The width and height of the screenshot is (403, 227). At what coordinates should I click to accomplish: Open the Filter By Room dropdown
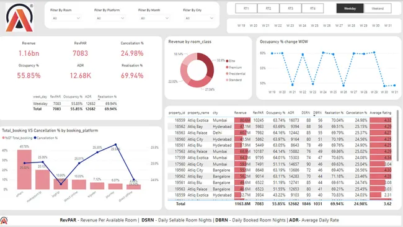tap(66, 18)
